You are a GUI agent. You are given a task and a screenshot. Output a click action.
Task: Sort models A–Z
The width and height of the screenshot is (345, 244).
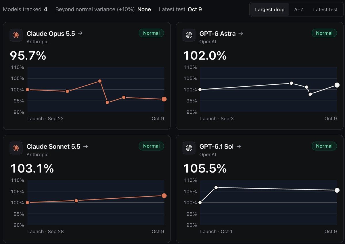(x=299, y=9)
